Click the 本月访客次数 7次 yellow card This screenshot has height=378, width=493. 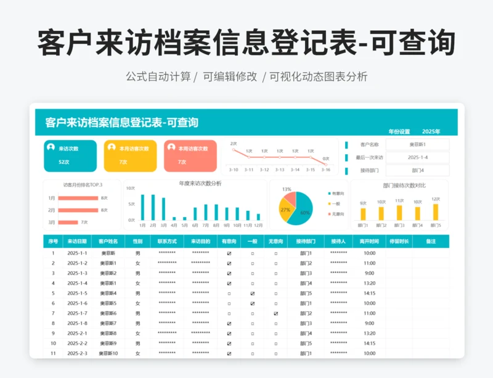point(130,156)
